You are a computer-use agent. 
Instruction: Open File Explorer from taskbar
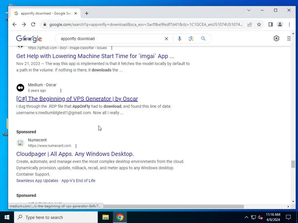tap(105, 217)
